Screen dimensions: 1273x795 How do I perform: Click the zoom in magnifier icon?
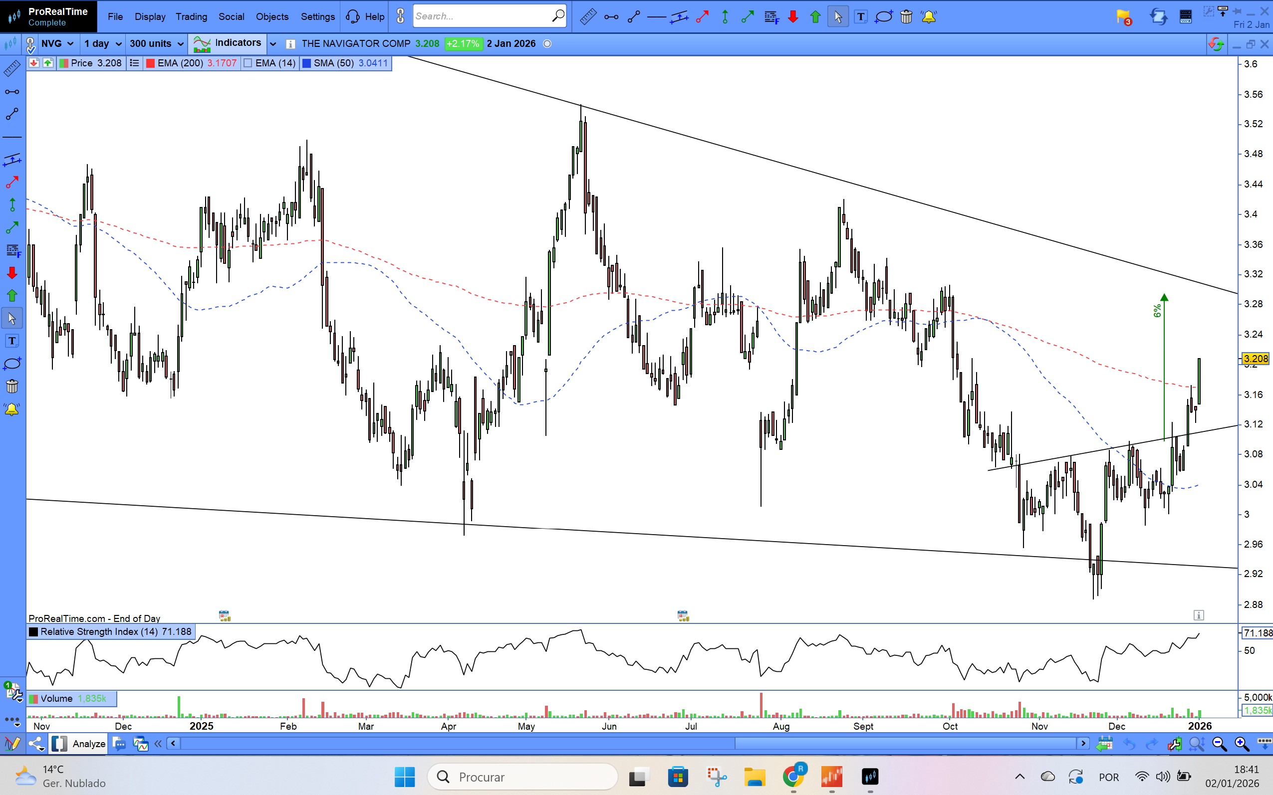pyautogui.click(x=1242, y=744)
